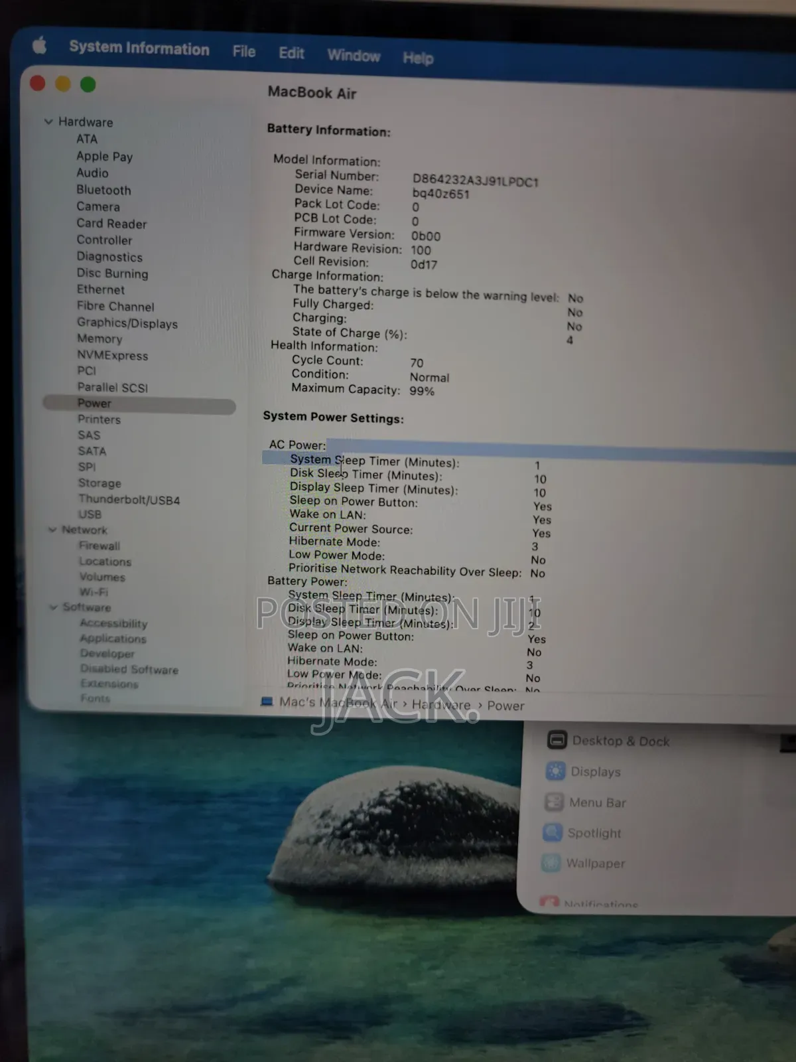The width and height of the screenshot is (796, 1062).
Task: Select Developer under Software
Action: (x=107, y=654)
